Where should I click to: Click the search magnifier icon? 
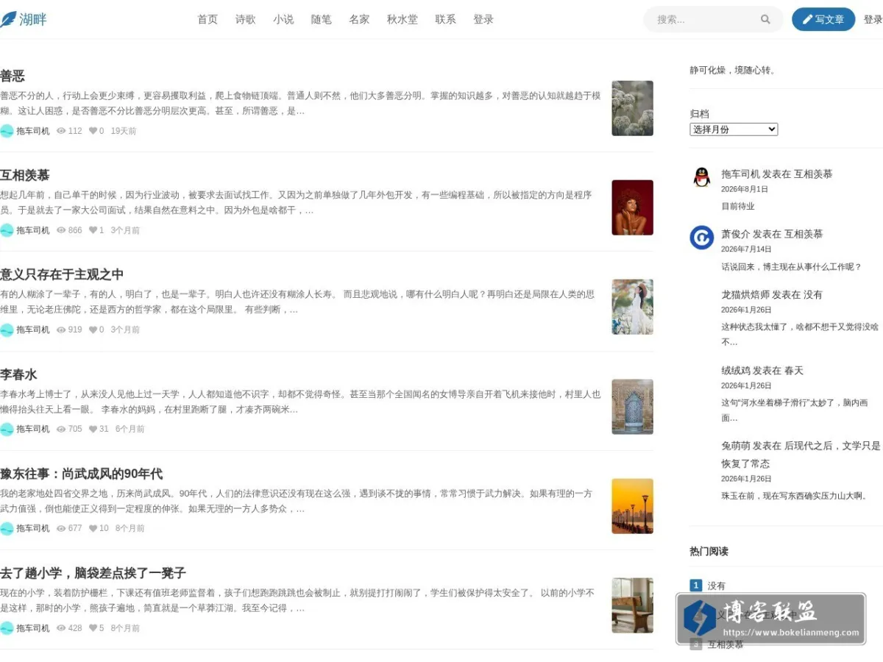(x=765, y=20)
